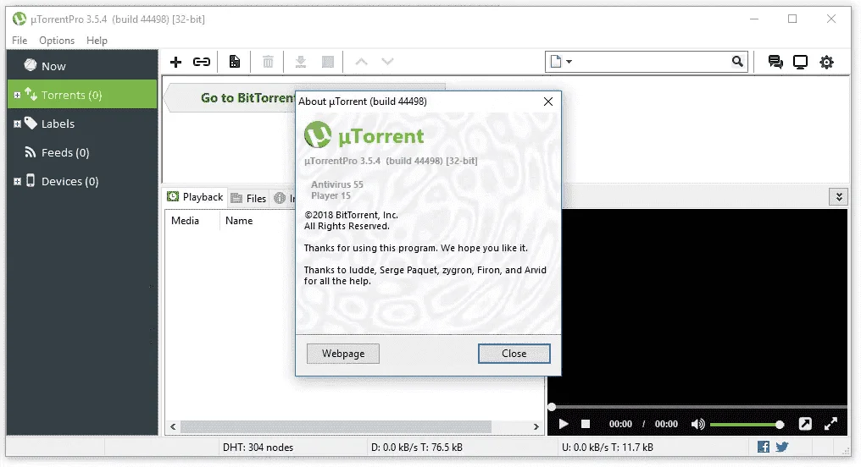Click the player seek bar
Viewport: 861px width, 467px height.
tap(697, 407)
